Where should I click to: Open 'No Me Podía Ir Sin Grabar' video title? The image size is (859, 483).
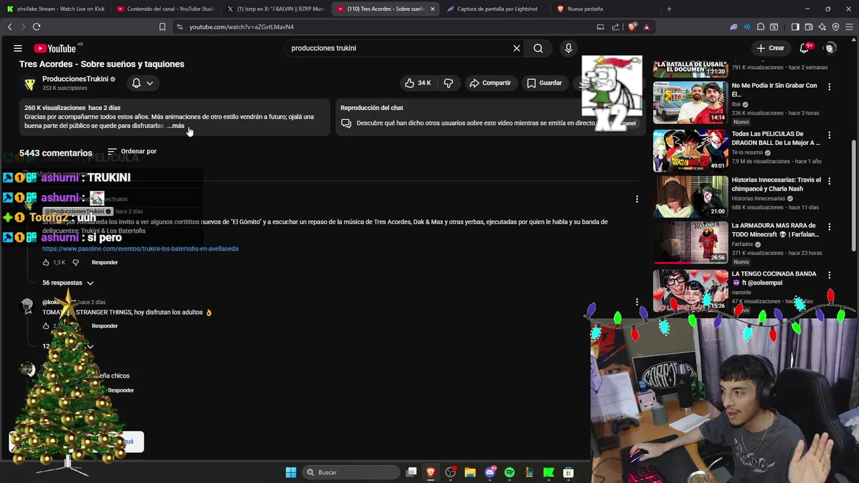[774, 90]
